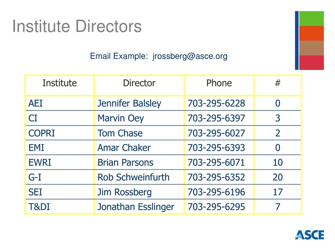
Task: Select the brown color block
Action: click(311, 48)
